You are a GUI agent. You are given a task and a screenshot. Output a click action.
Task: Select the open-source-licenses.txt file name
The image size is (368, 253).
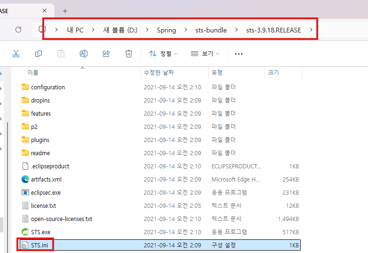(x=62, y=219)
